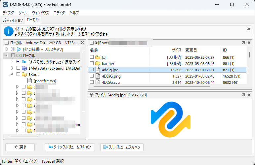Maximize the file preview panel via arrow icon

point(244,95)
